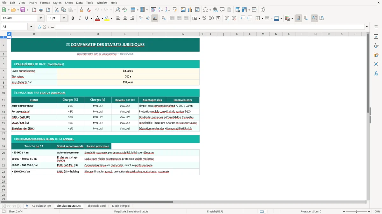Click the Clear Direct Formatting icon

coord(89,10)
